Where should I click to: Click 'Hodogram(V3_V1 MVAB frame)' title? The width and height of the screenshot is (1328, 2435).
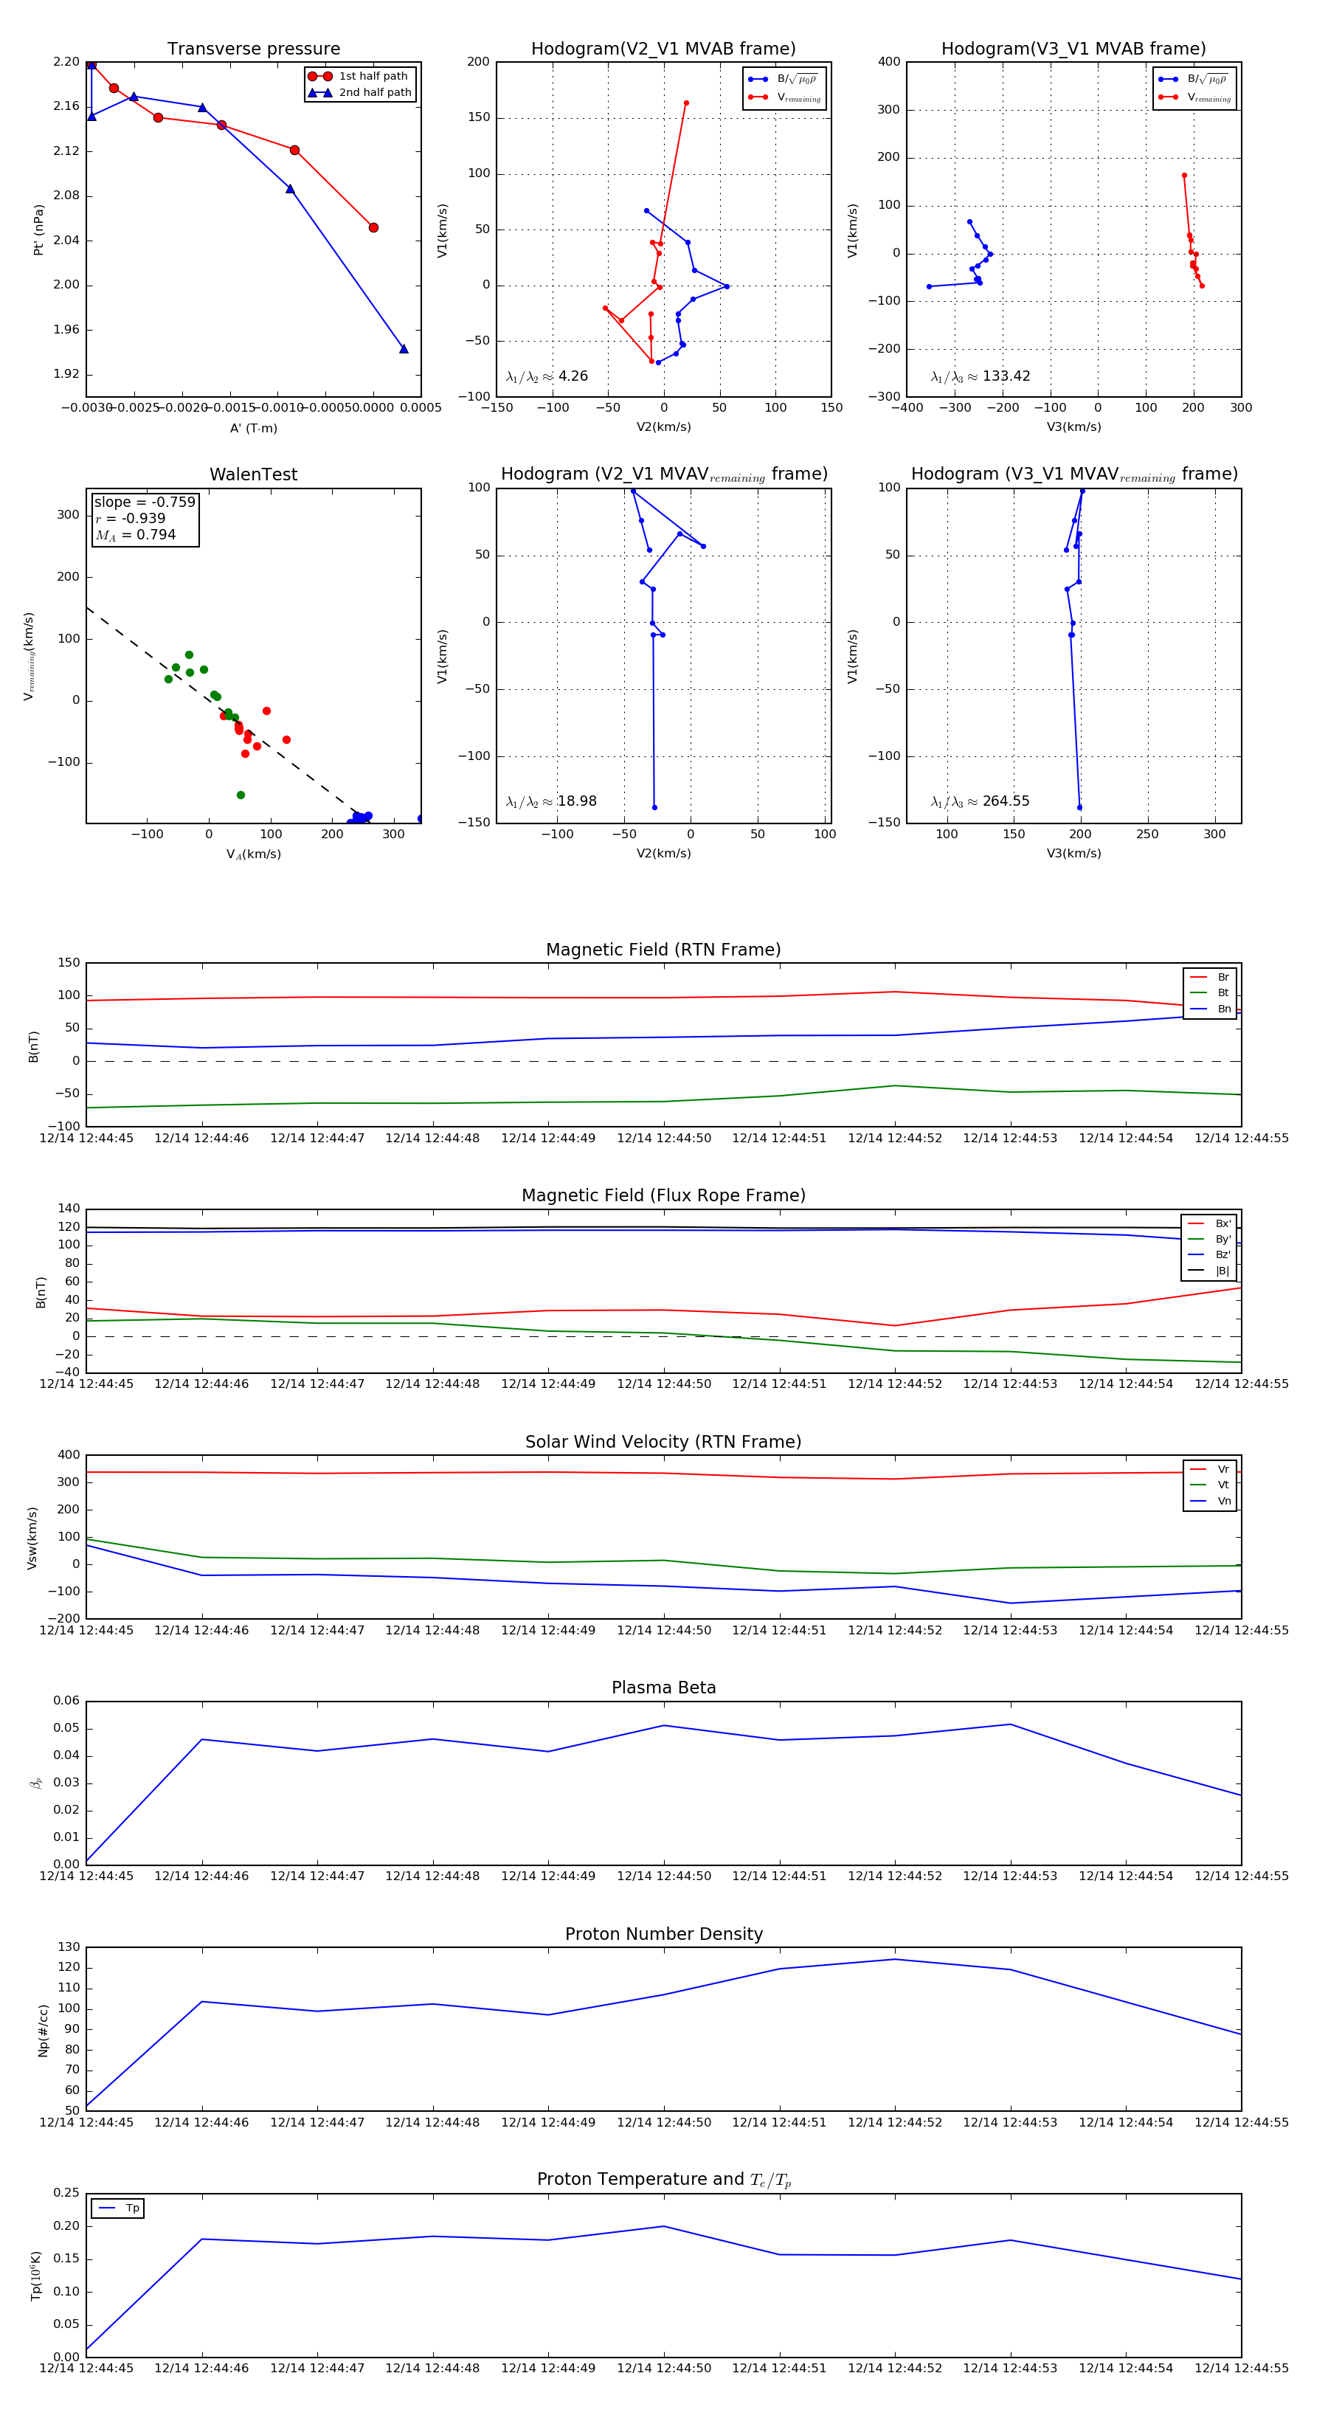(x=1073, y=49)
